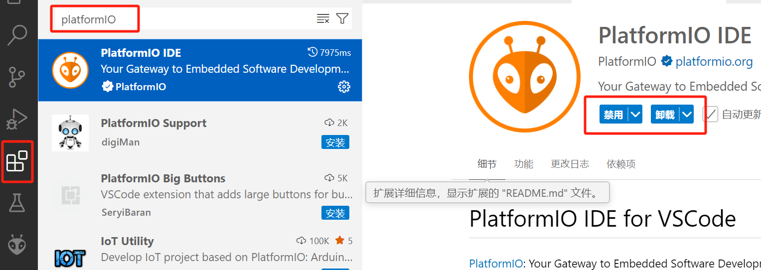Open the Search view in activity bar
The width and height of the screenshot is (761, 270).
click(18, 34)
